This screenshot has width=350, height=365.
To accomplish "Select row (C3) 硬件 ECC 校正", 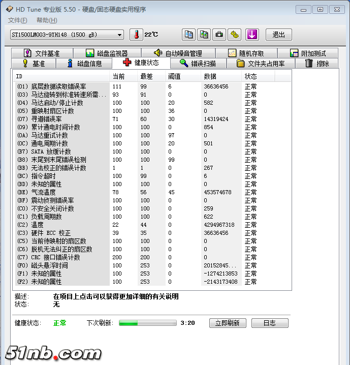I will 152,233.
